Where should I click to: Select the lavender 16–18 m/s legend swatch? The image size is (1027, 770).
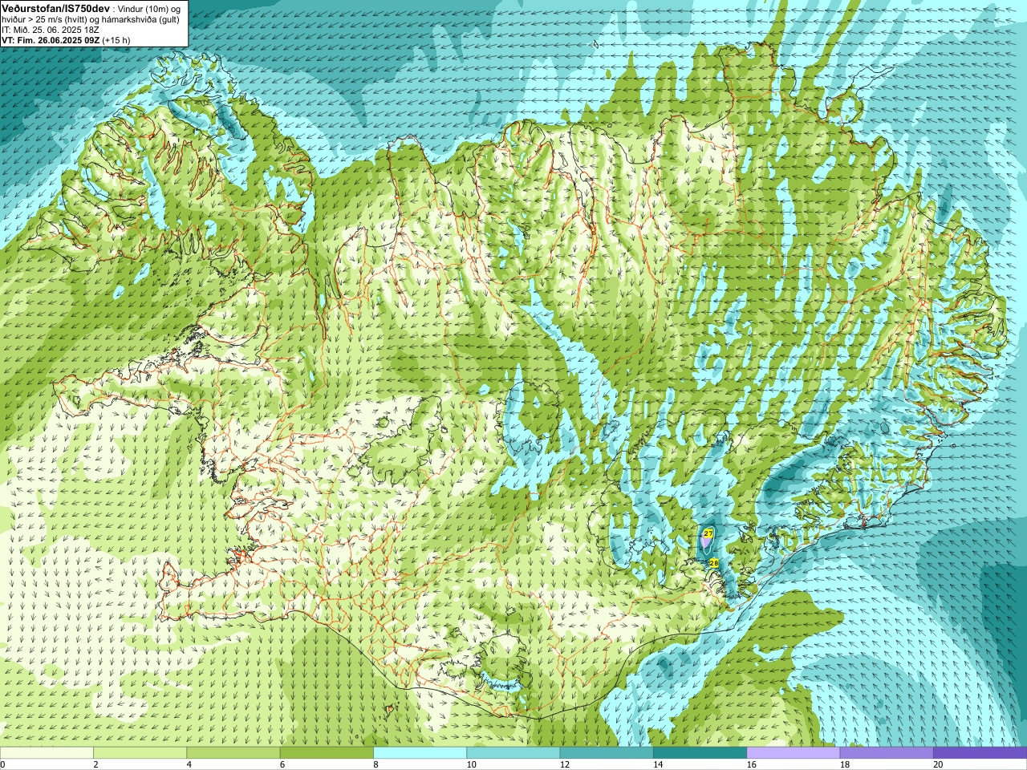tap(793, 752)
